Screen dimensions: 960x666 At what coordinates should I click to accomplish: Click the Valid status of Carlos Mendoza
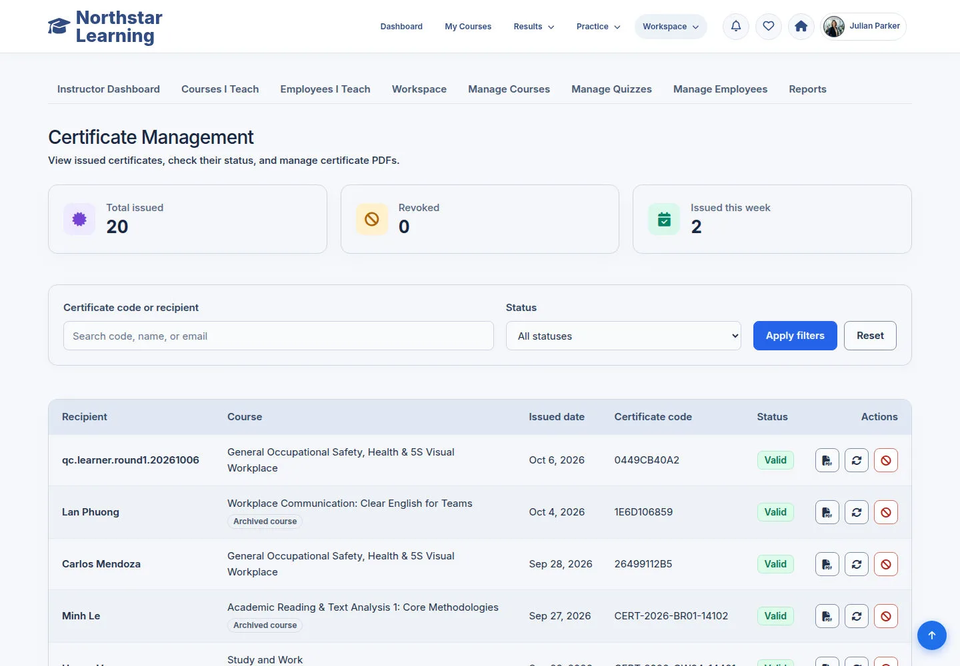click(775, 564)
